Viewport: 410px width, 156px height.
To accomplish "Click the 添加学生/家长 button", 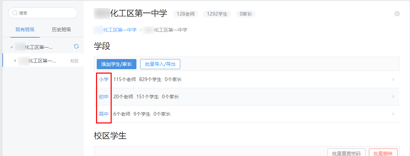I will 116,64.
